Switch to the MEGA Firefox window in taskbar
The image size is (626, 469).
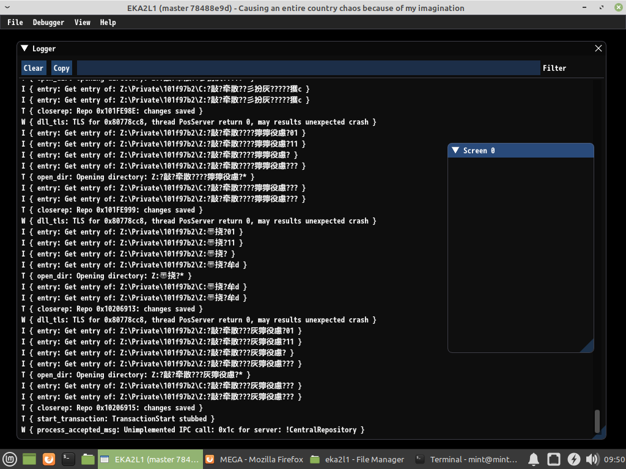pyautogui.click(x=257, y=459)
